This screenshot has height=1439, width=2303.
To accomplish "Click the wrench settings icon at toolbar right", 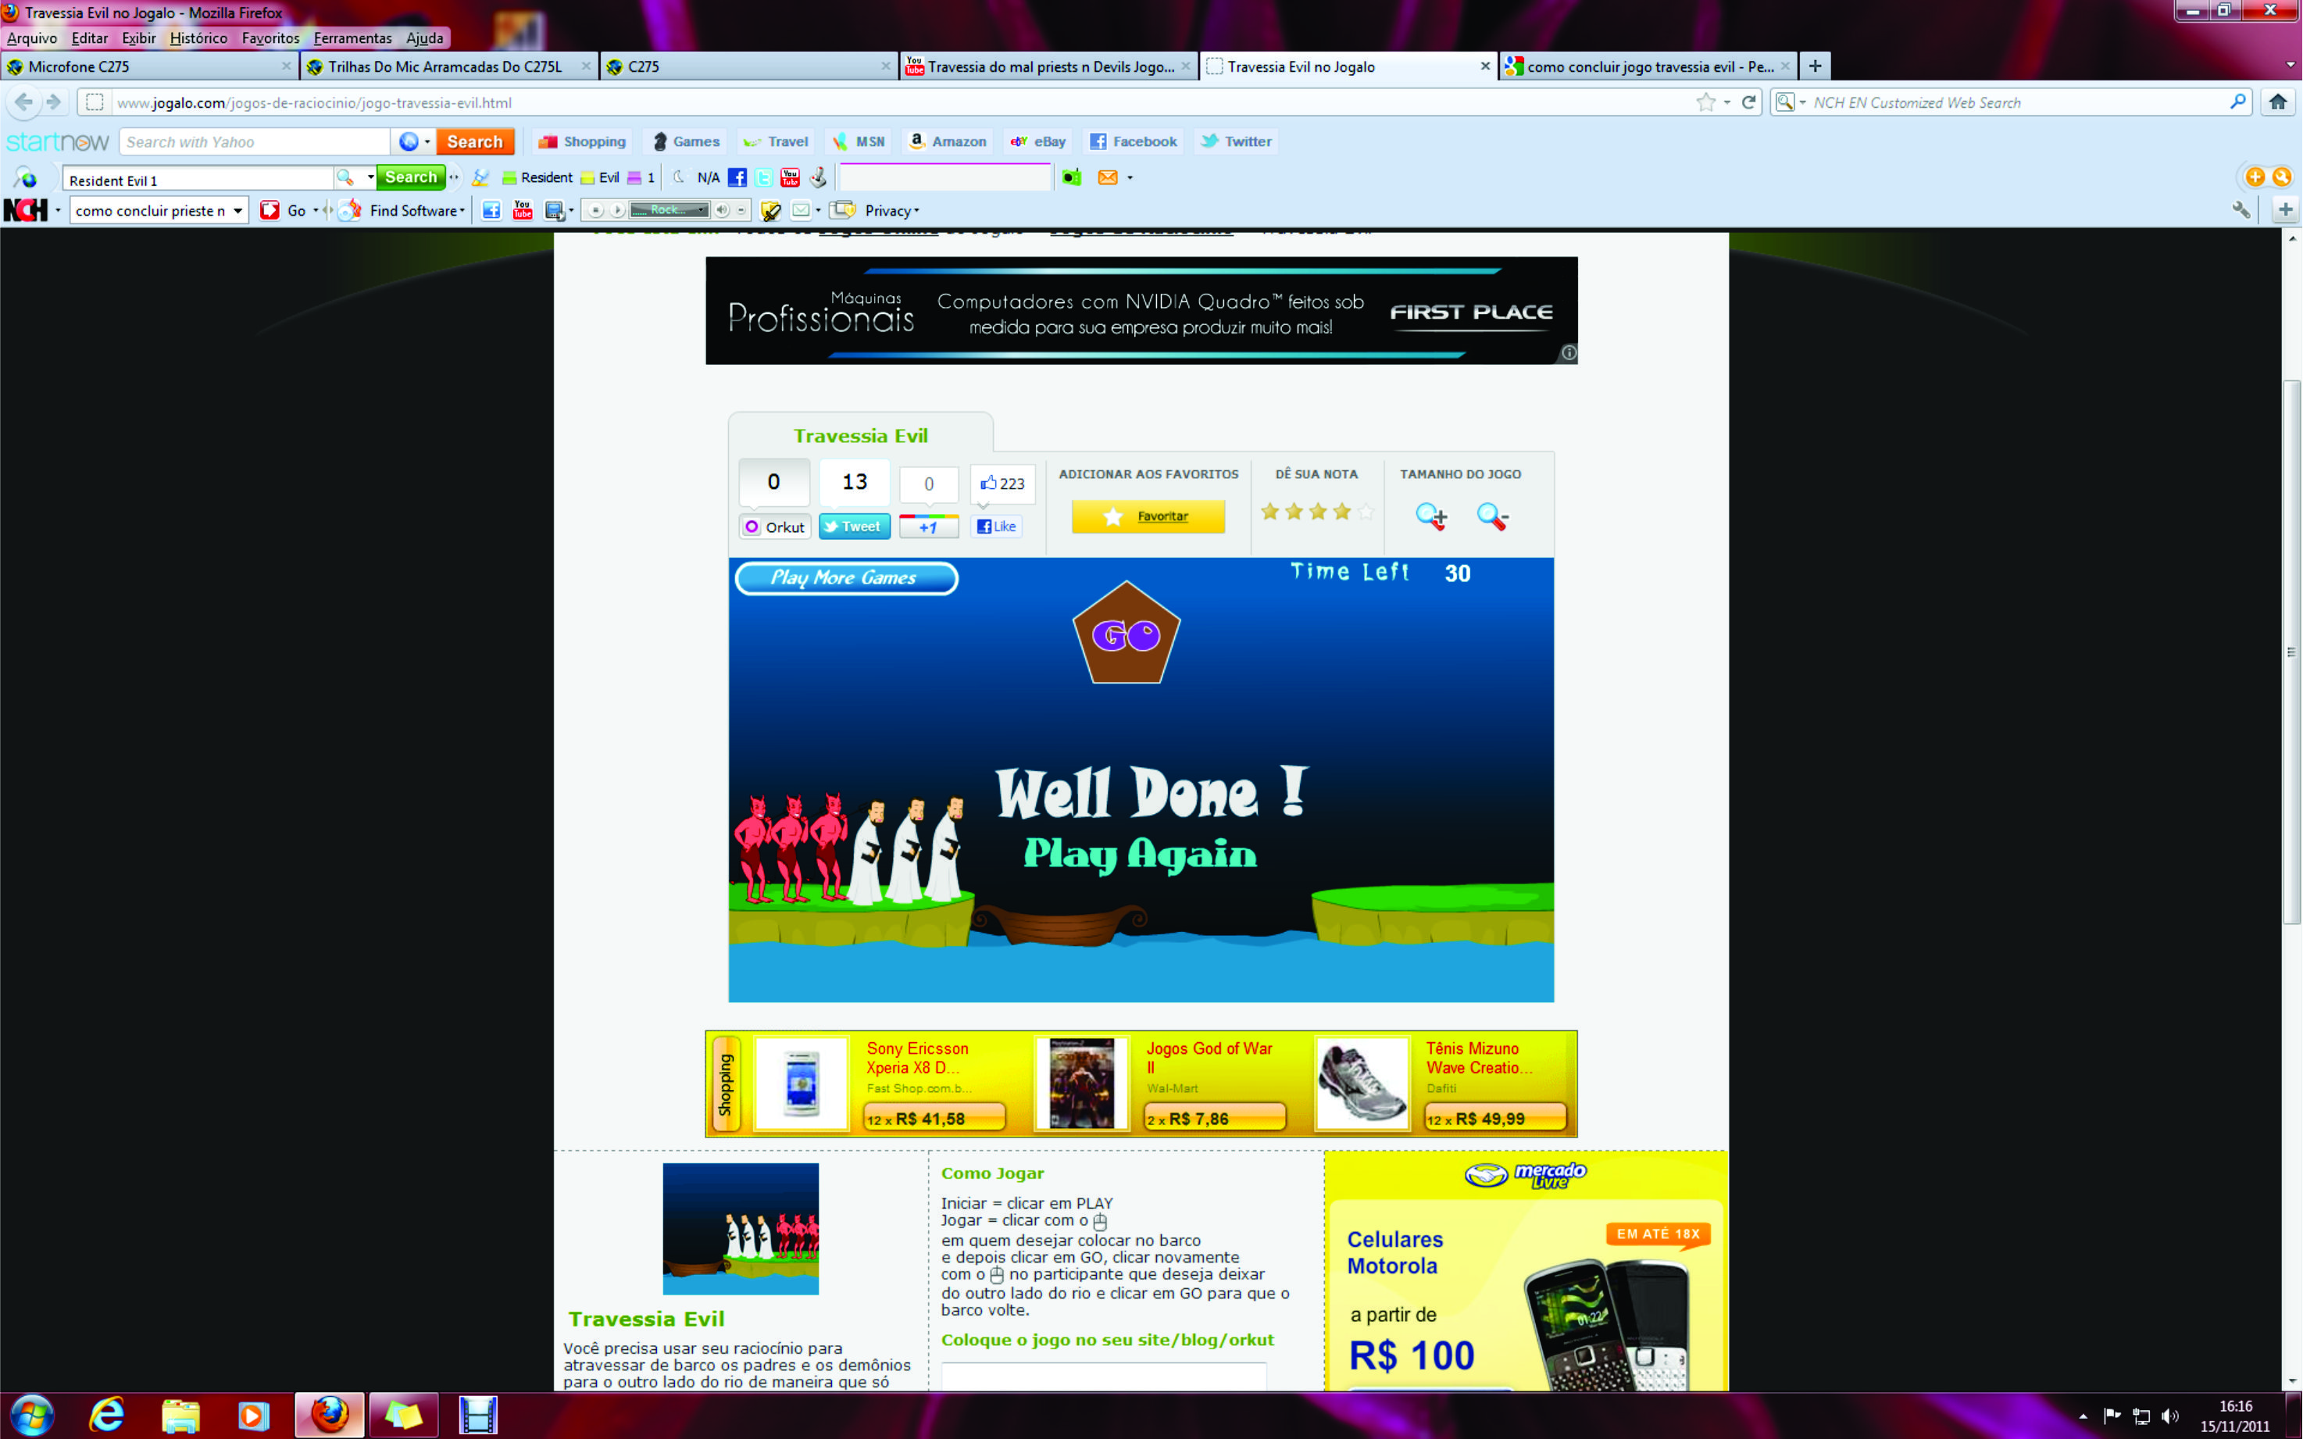I will 2242,210.
